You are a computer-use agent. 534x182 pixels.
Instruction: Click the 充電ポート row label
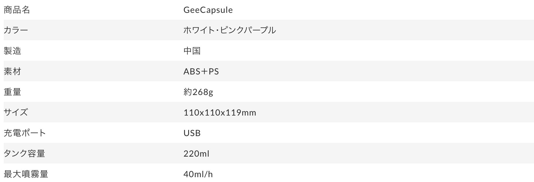[x=25, y=133]
